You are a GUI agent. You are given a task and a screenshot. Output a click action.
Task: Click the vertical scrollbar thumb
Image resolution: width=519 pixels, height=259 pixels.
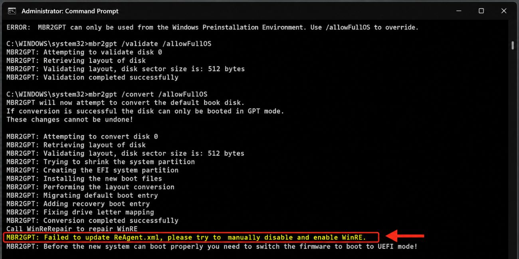pos(513,45)
